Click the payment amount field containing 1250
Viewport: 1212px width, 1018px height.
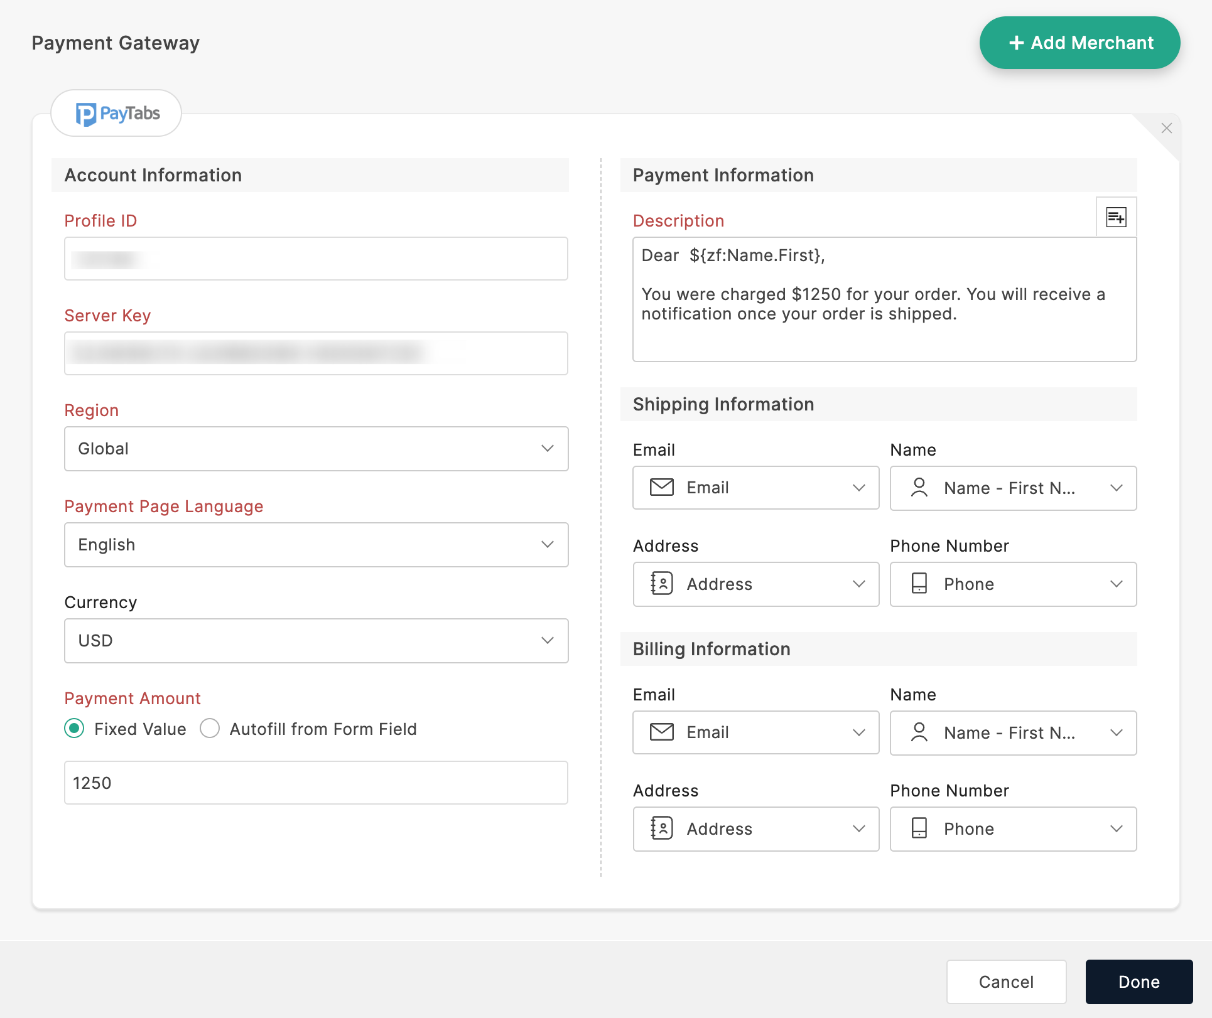pos(316,783)
